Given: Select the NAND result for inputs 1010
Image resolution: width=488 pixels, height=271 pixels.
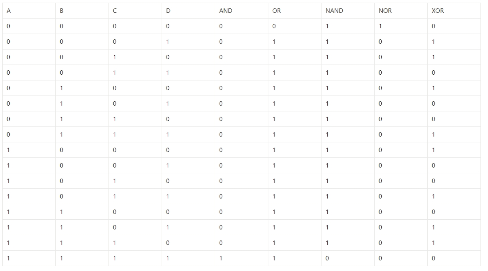Looking at the screenshot, I should coord(327,181).
